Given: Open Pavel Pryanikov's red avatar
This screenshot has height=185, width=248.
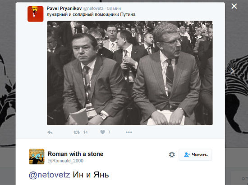Looking at the screenshot, I should coord(36,14).
